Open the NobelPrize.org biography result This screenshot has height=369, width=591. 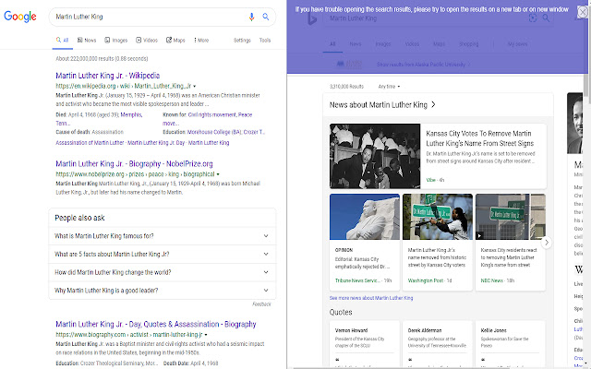click(134, 163)
